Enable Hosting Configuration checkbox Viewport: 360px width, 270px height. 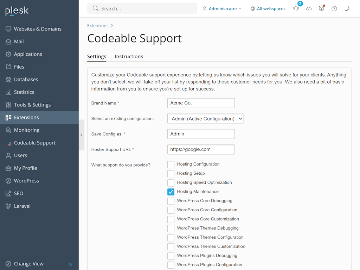[x=171, y=165]
